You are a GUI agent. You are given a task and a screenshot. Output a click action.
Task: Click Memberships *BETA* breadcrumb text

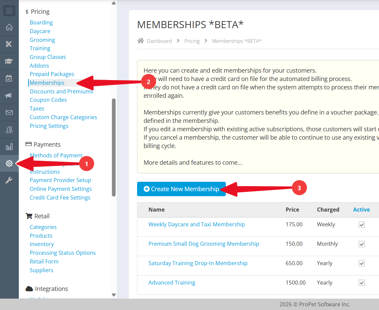[x=237, y=41]
